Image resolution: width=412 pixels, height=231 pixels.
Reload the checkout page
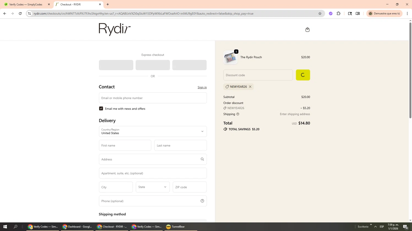[20, 13]
